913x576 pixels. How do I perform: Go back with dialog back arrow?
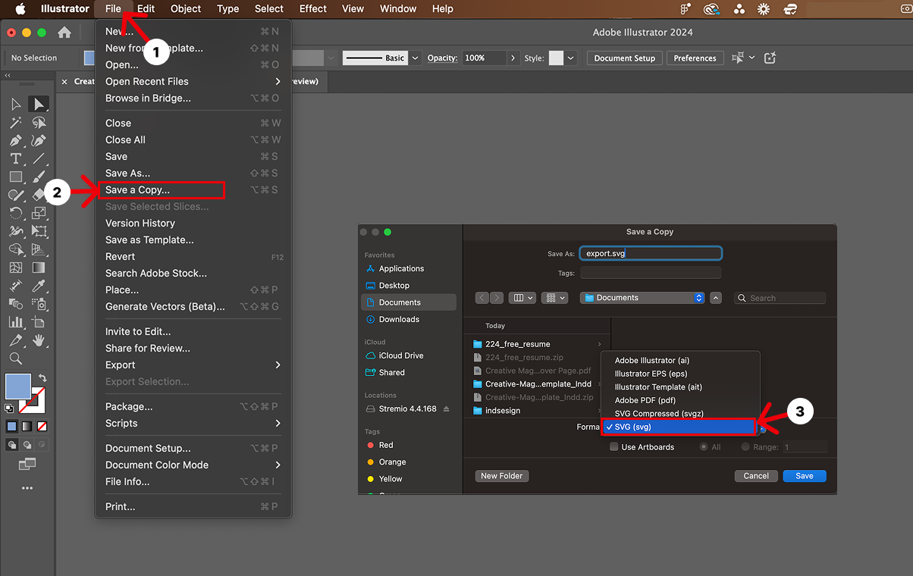click(482, 298)
